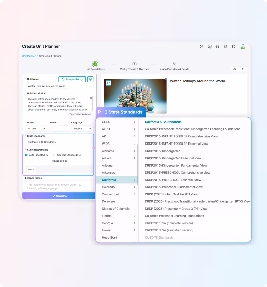
Task: Click the Specific Standards info icon
Action: [80, 155]
